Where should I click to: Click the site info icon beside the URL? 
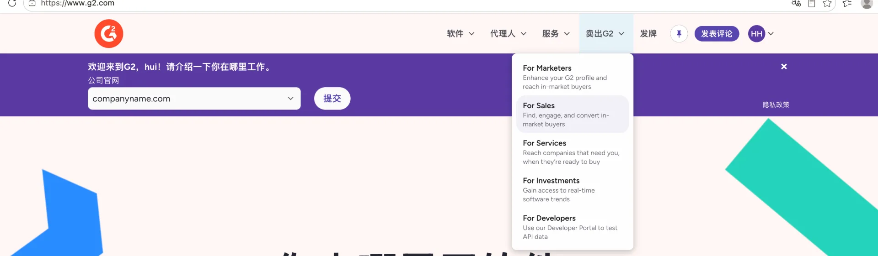32,3
